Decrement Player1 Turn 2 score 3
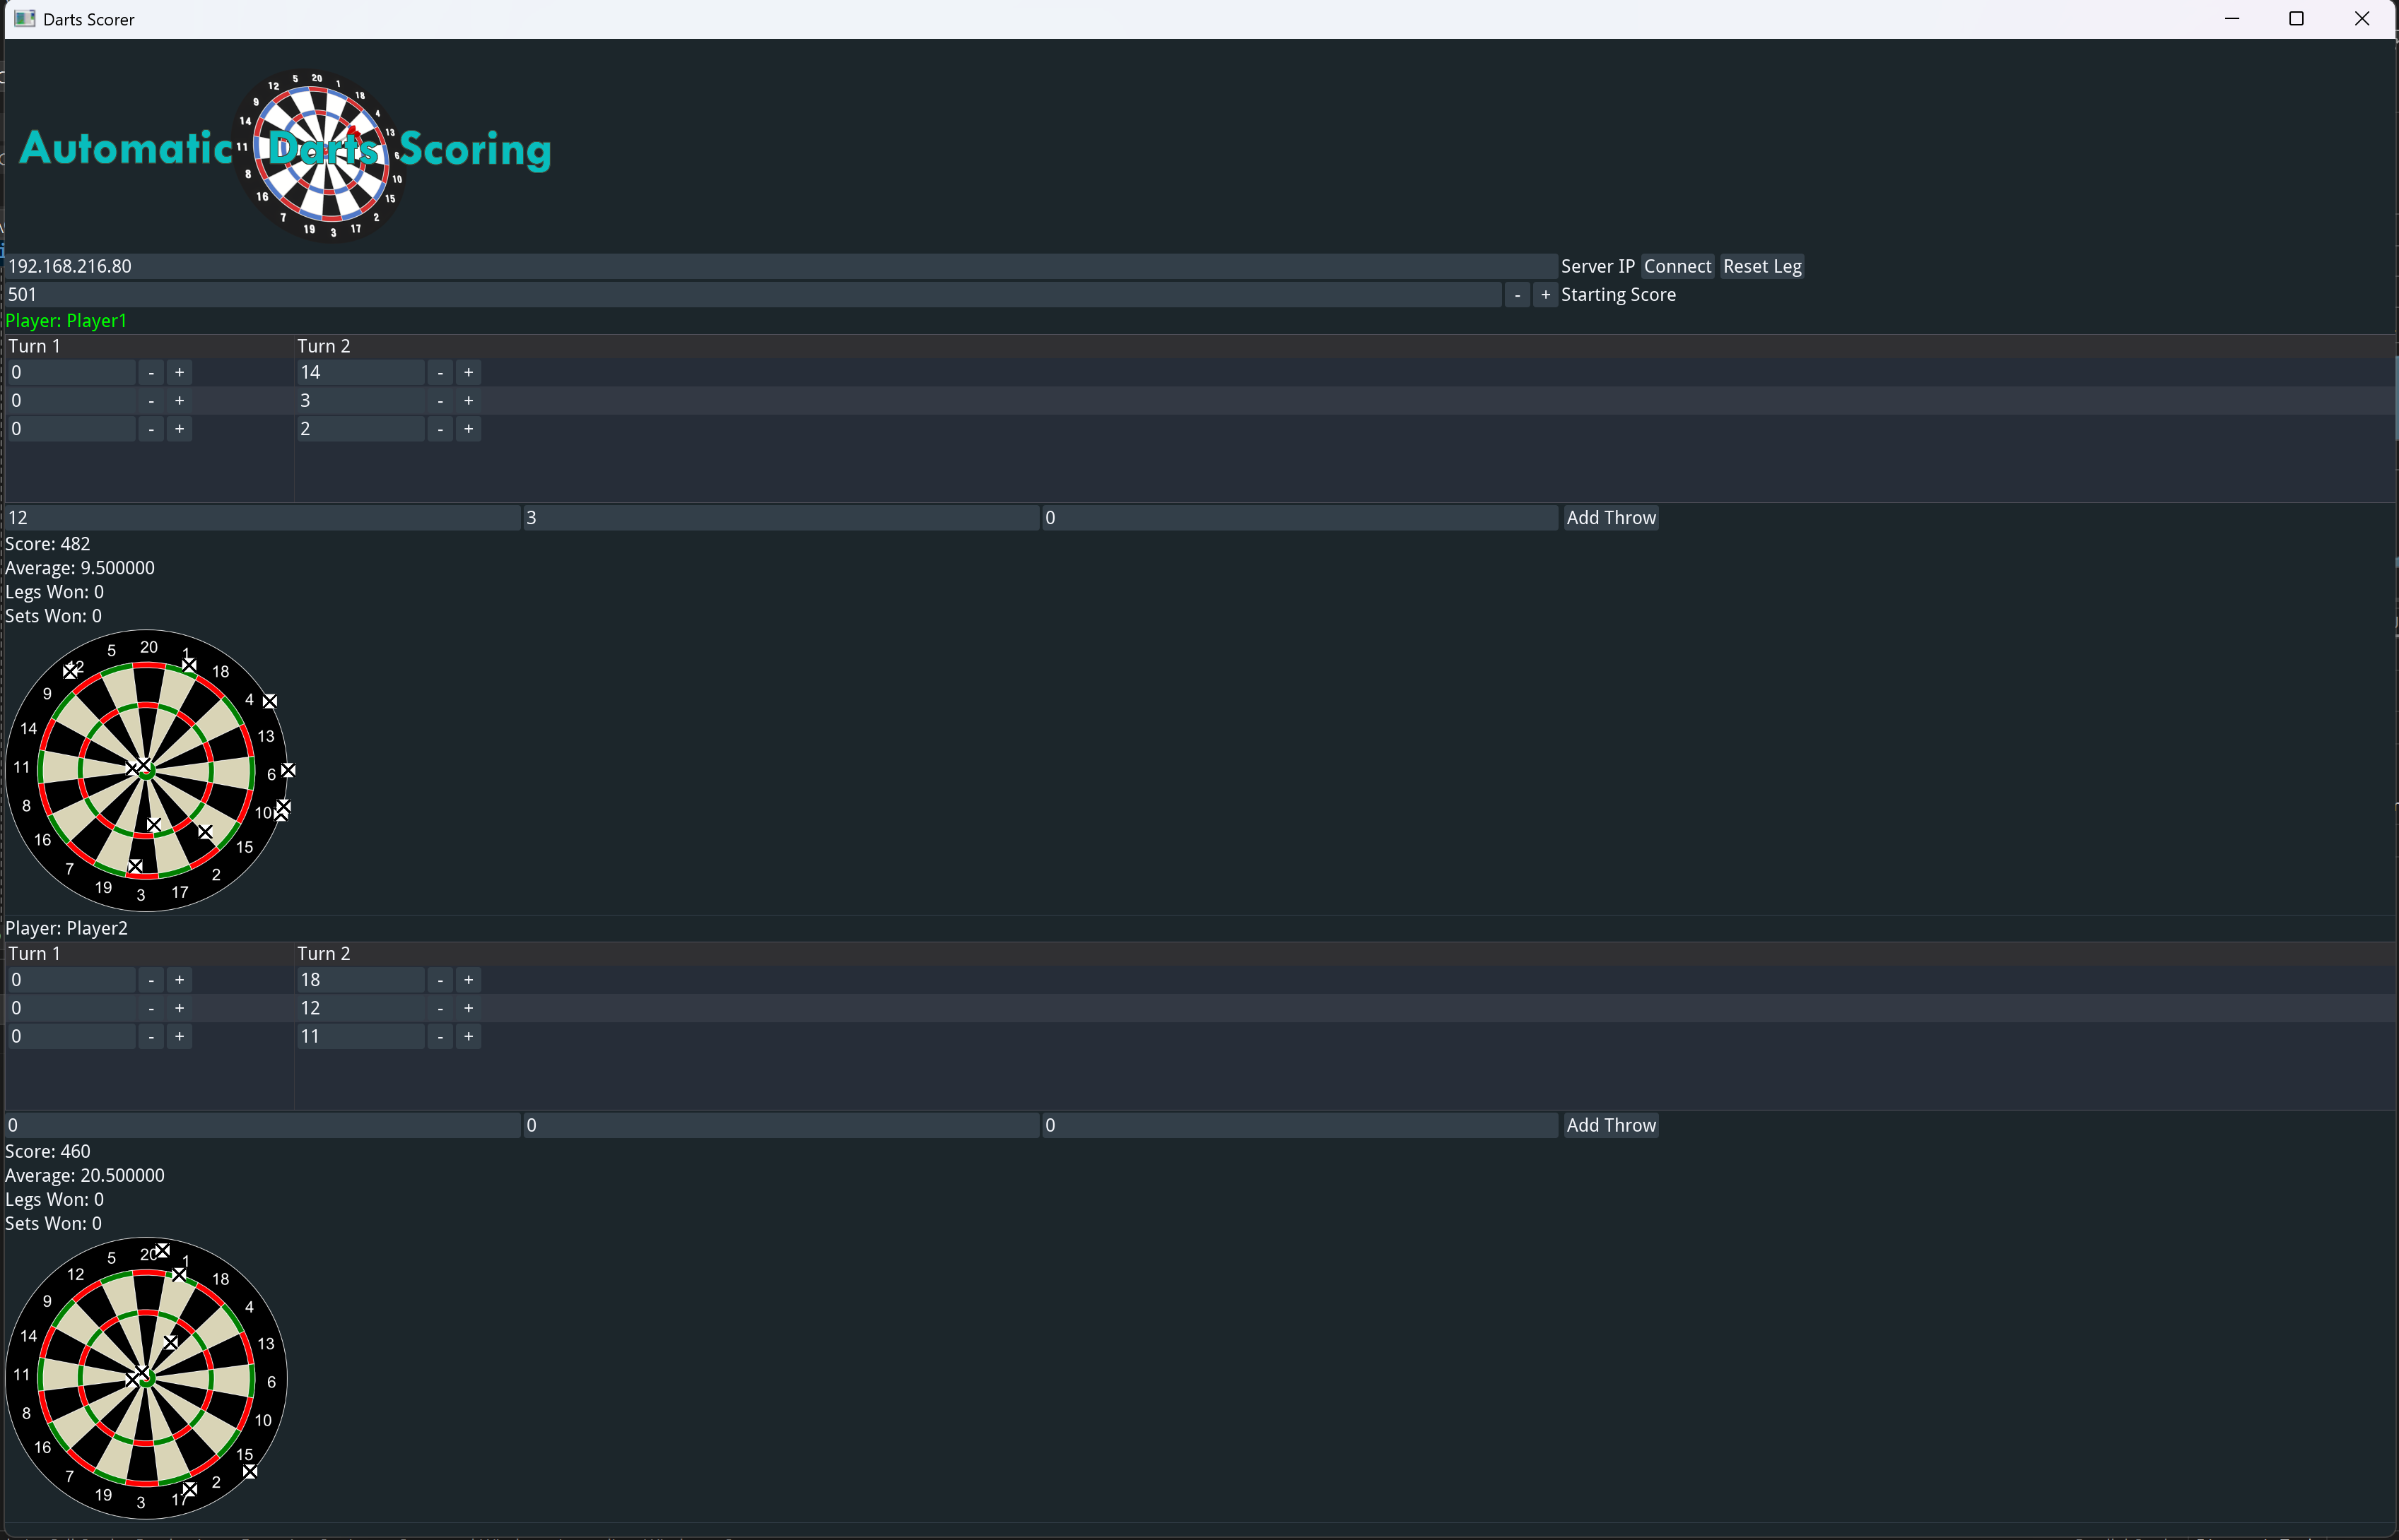The height and width of the screenshot is (1540, 2399). [x=440, y=401]
